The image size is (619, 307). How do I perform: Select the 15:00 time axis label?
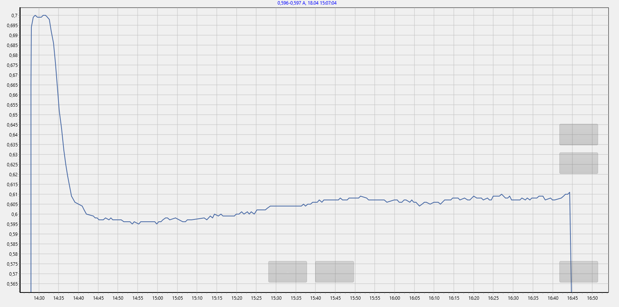[x=158, y=298]
